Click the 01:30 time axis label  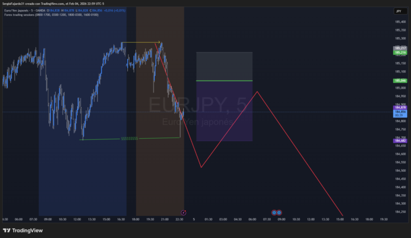point(208,219)
